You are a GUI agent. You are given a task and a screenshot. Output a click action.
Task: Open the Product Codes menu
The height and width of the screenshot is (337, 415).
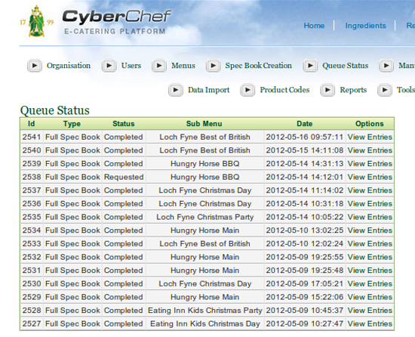click(284, 90)
